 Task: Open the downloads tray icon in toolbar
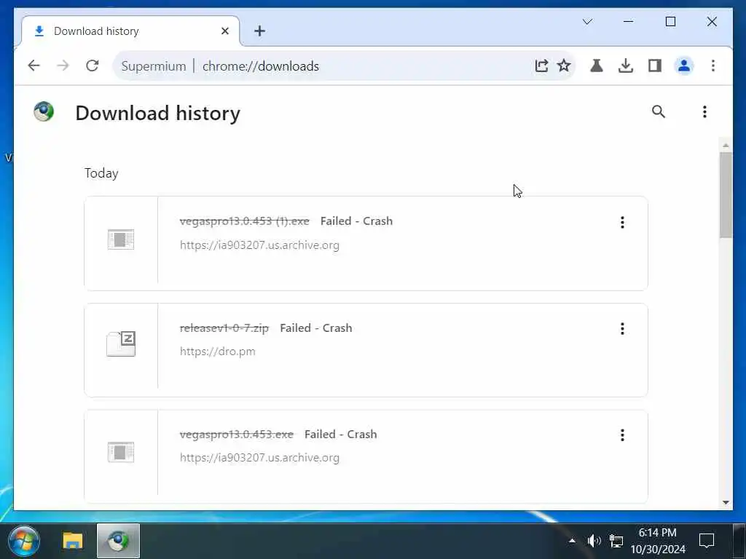(x=626, y=66)
